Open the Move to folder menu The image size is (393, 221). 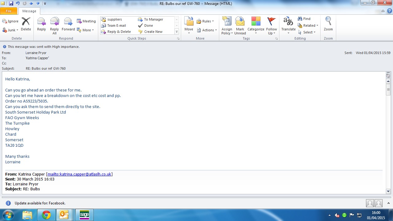(x=189, y=26)
